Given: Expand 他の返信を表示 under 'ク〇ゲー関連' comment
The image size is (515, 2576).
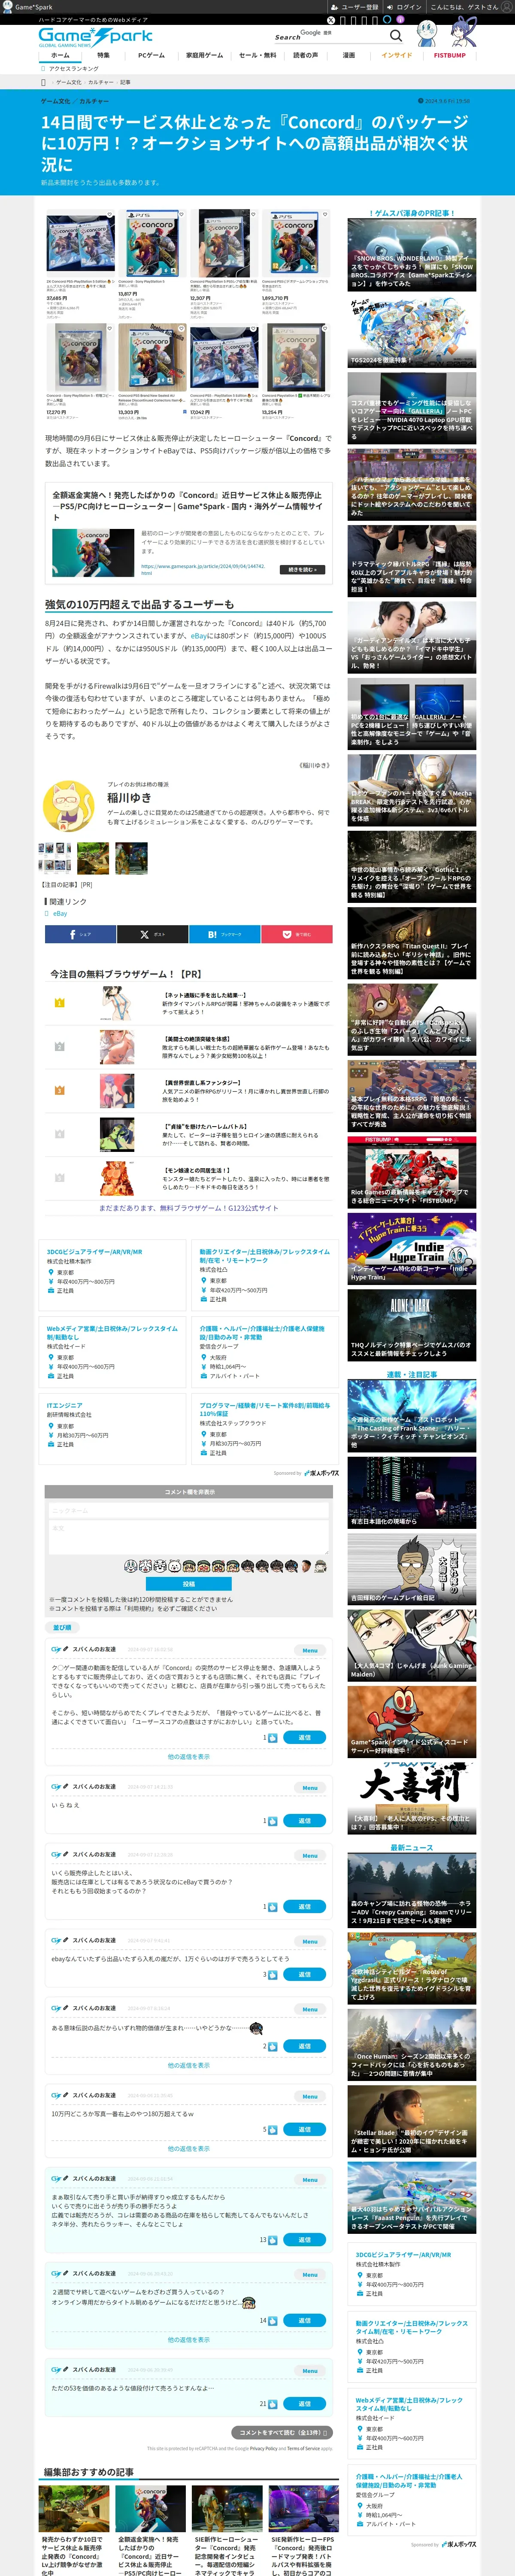Looking at the screenshot, I should [189, 1756].
